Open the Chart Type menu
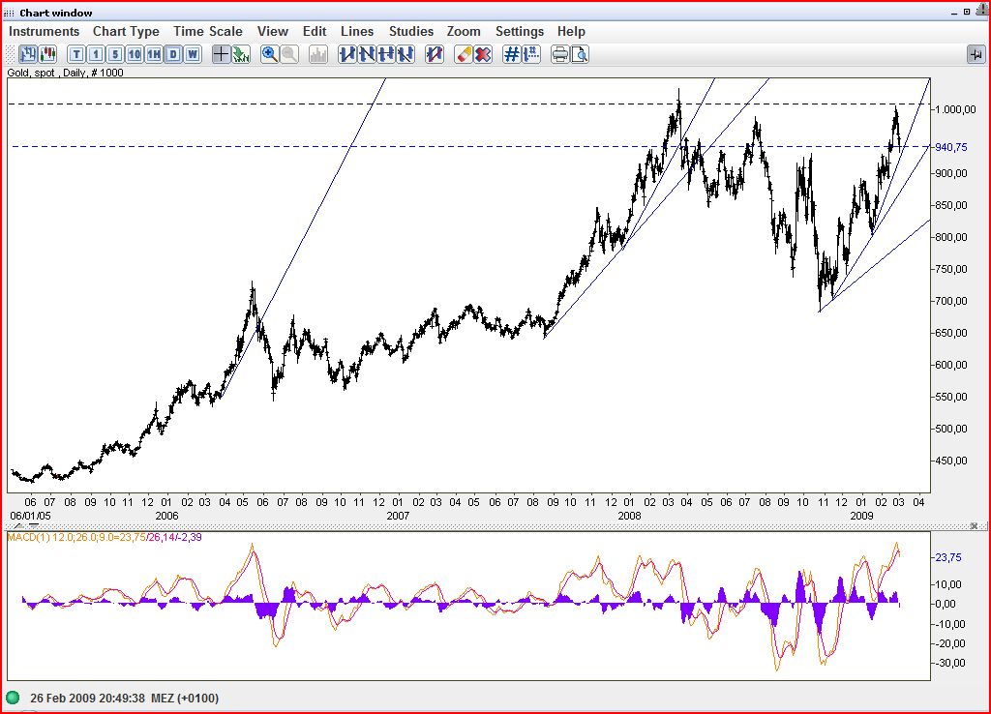The image size is (991, 714). (126, 32)
